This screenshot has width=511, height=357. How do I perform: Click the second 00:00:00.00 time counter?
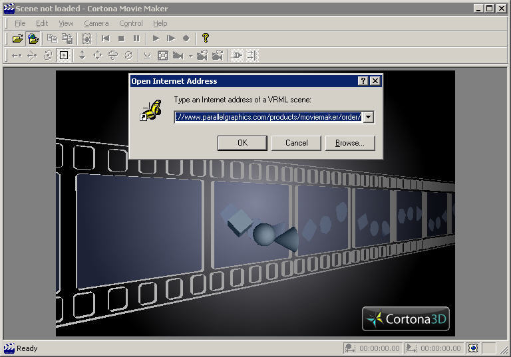pos(440,348)
